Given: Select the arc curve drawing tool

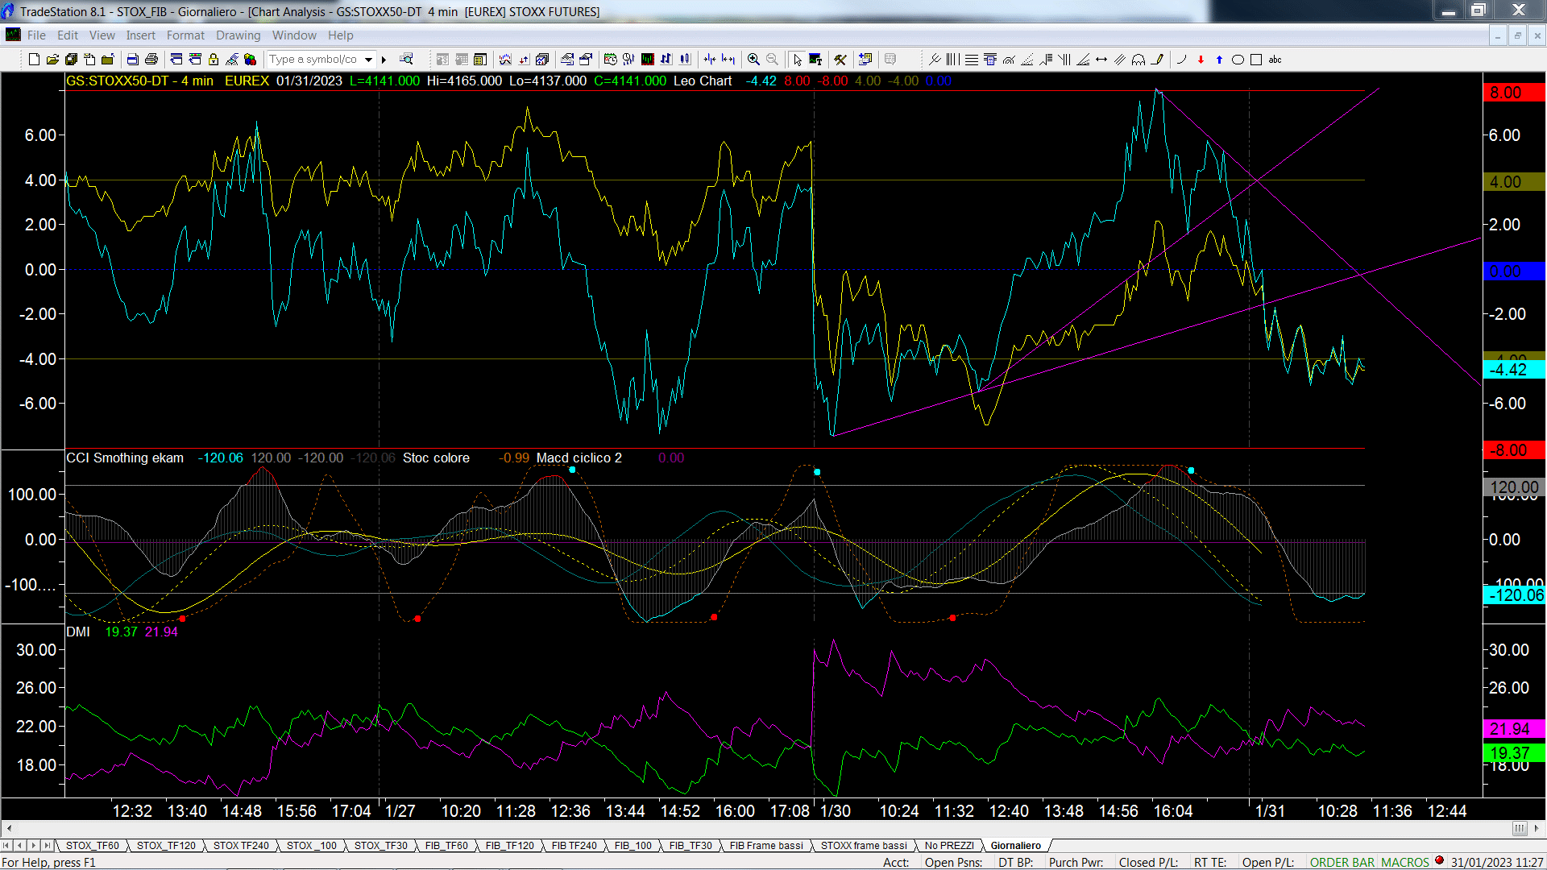Looking at the screenshot, I should [x=1182, y=60].
